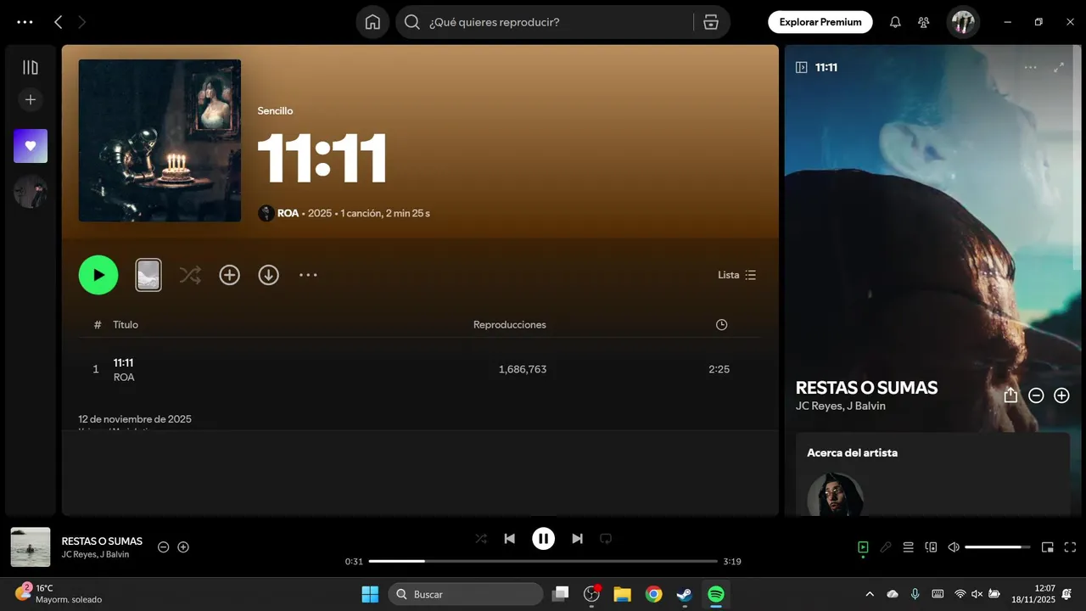Expand the Your Library sidebar
Image resolution: width=1086 pixels, height=611 pixels.
31,67
